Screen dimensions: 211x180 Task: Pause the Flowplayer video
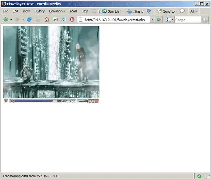[x=6, y=101]
